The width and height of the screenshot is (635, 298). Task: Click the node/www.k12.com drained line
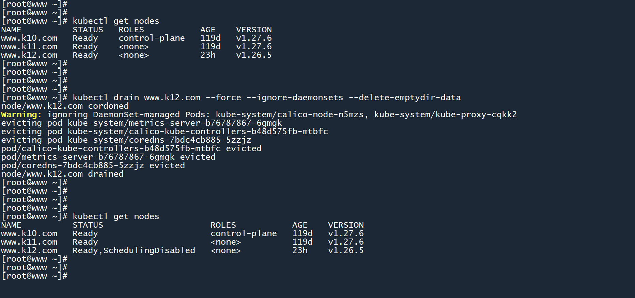pos(62,174)
